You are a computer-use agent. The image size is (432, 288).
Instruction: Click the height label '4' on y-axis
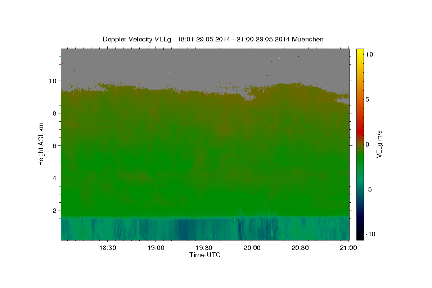coord(55,178)
